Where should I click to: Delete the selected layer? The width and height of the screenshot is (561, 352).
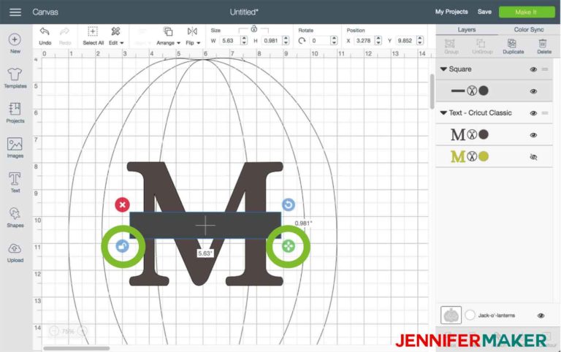point(543,46)
